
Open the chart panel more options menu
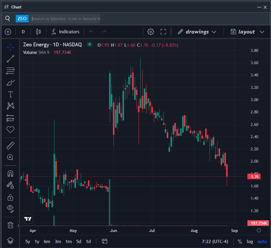pyautogui.click(x=259, y=7)
